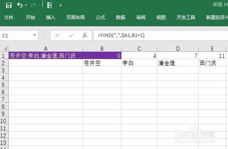Select column A header

(46, 49)
